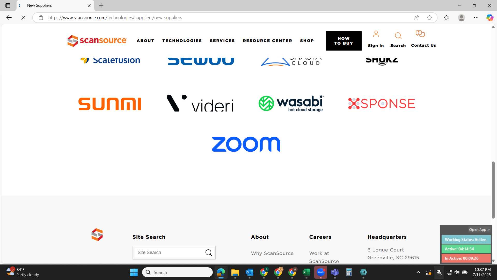Open the browser profile avatar

(462, 18)
